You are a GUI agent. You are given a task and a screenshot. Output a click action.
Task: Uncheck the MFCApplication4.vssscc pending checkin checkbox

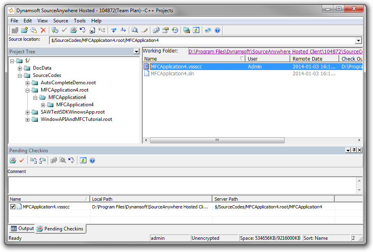tap(13, 207)
